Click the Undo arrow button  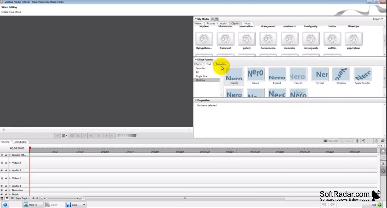click(324, 205)
